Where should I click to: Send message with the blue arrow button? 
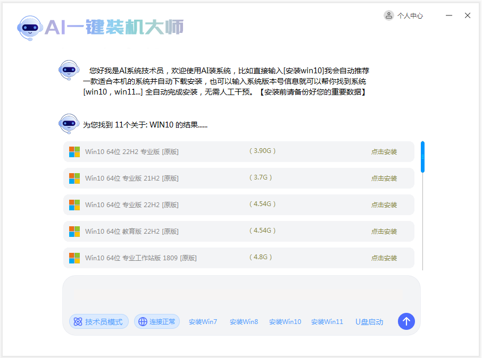(406, 321)
